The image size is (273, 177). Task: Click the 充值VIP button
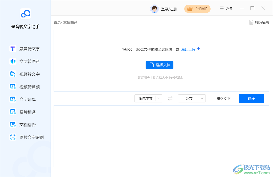coord(197,9)
